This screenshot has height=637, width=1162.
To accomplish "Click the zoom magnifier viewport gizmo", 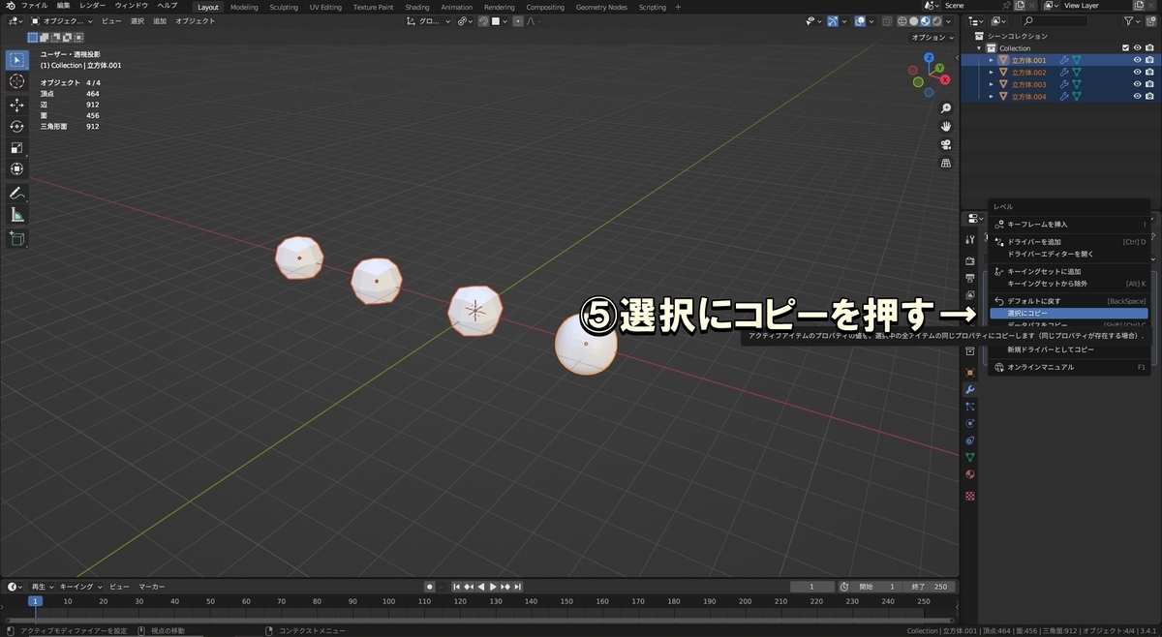I will (x=946, y=108).
